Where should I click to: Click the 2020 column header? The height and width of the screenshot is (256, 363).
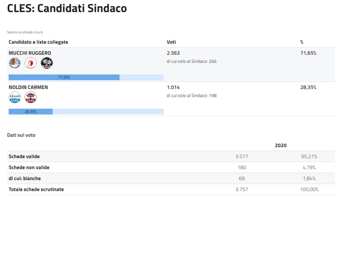pos(280,146)
